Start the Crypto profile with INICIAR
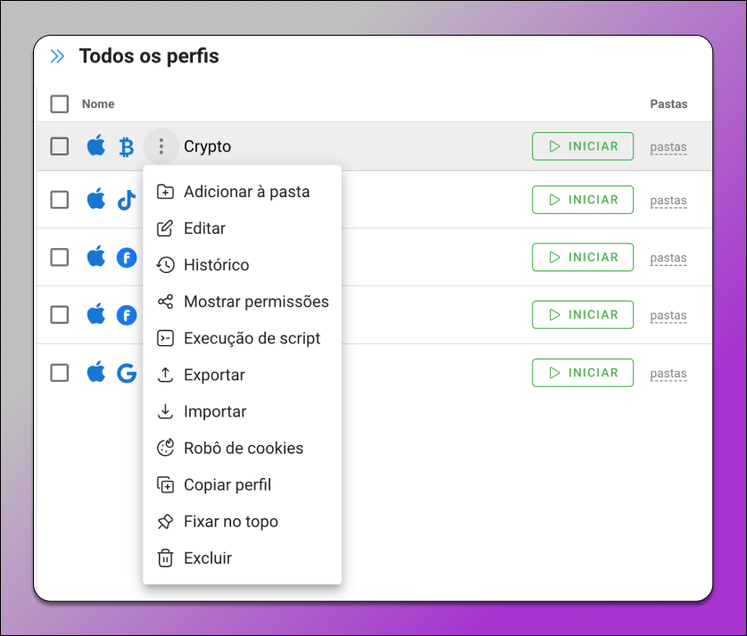Screen dimensions: 747x636 click(x=583, y=146)
